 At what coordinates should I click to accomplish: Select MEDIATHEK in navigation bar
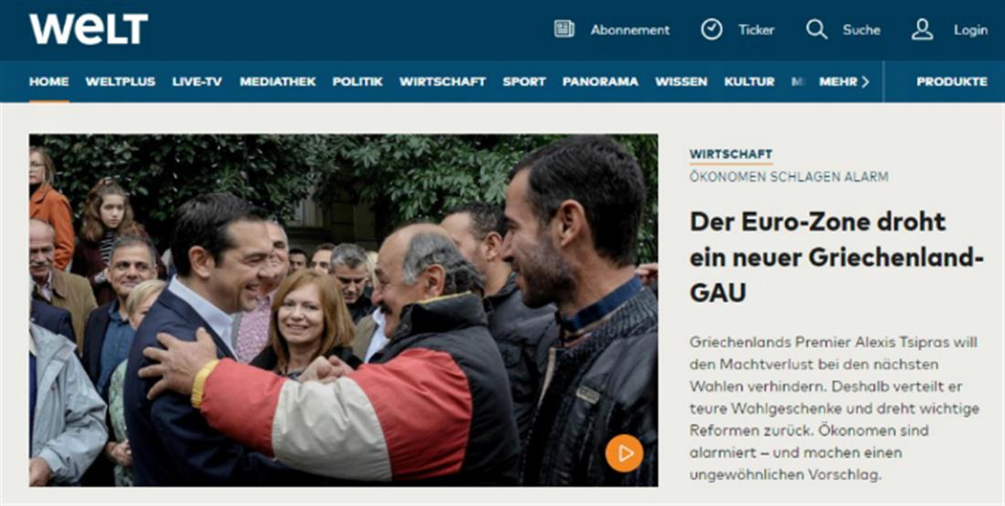(x=278, y=82)
